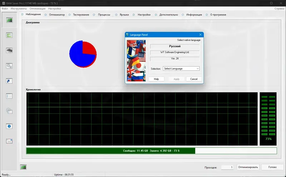Click the Русский language name field
286x177 pixels.
coord(175,46)
